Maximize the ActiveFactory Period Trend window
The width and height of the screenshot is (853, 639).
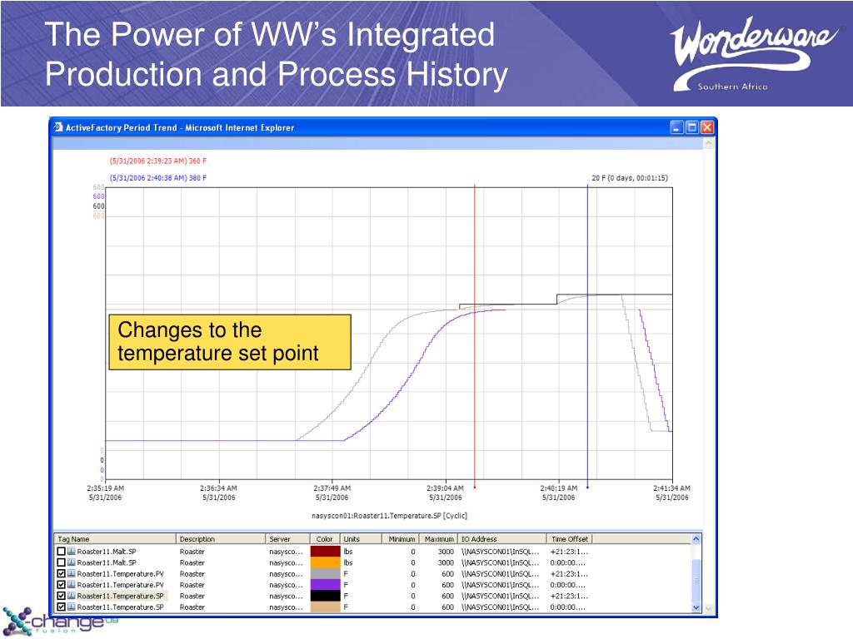click(x=692, y=127)
